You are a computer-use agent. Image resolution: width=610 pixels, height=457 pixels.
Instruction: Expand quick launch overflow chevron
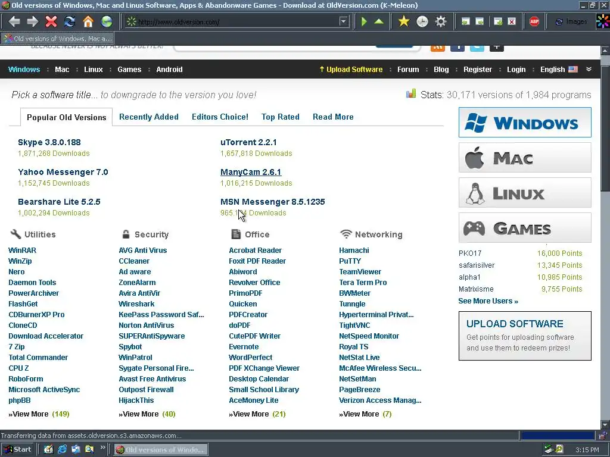coord(102,447)
